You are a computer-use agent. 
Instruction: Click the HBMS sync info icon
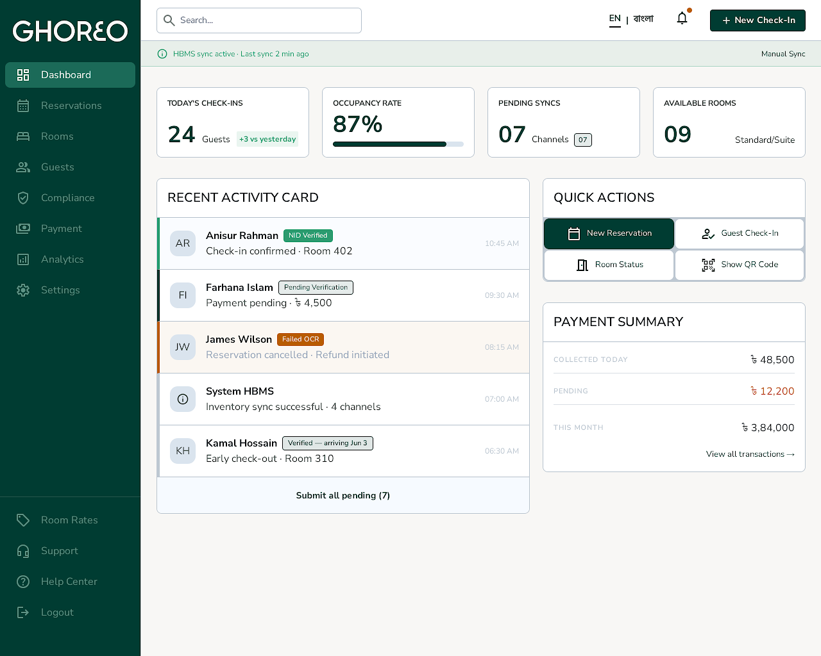coord(162,54)
